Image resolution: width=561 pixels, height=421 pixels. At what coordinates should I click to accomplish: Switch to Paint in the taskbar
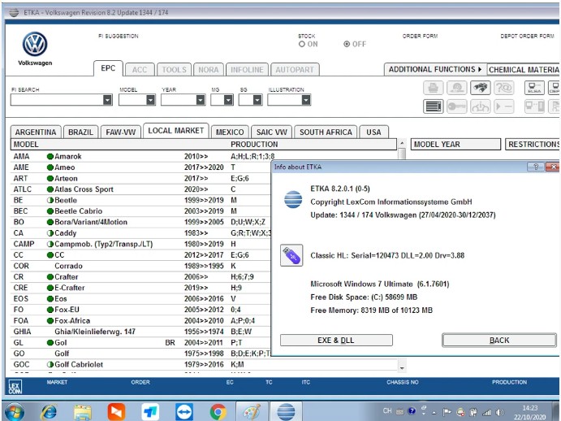point(252,412)
